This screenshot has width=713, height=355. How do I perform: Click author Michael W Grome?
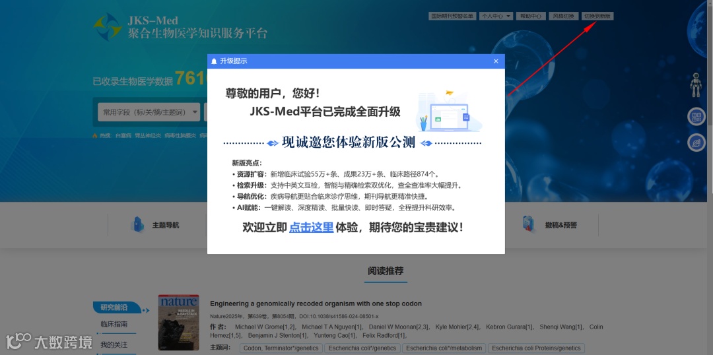tap(265, 327)
